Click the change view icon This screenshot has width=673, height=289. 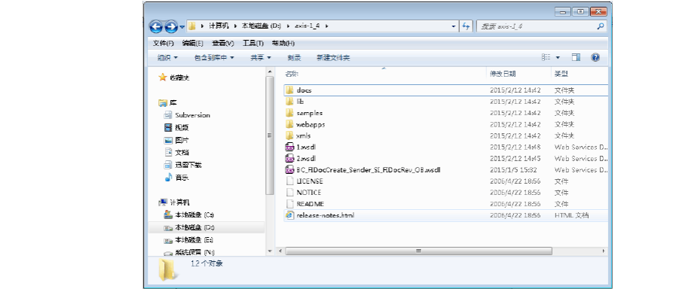point(546,57)
